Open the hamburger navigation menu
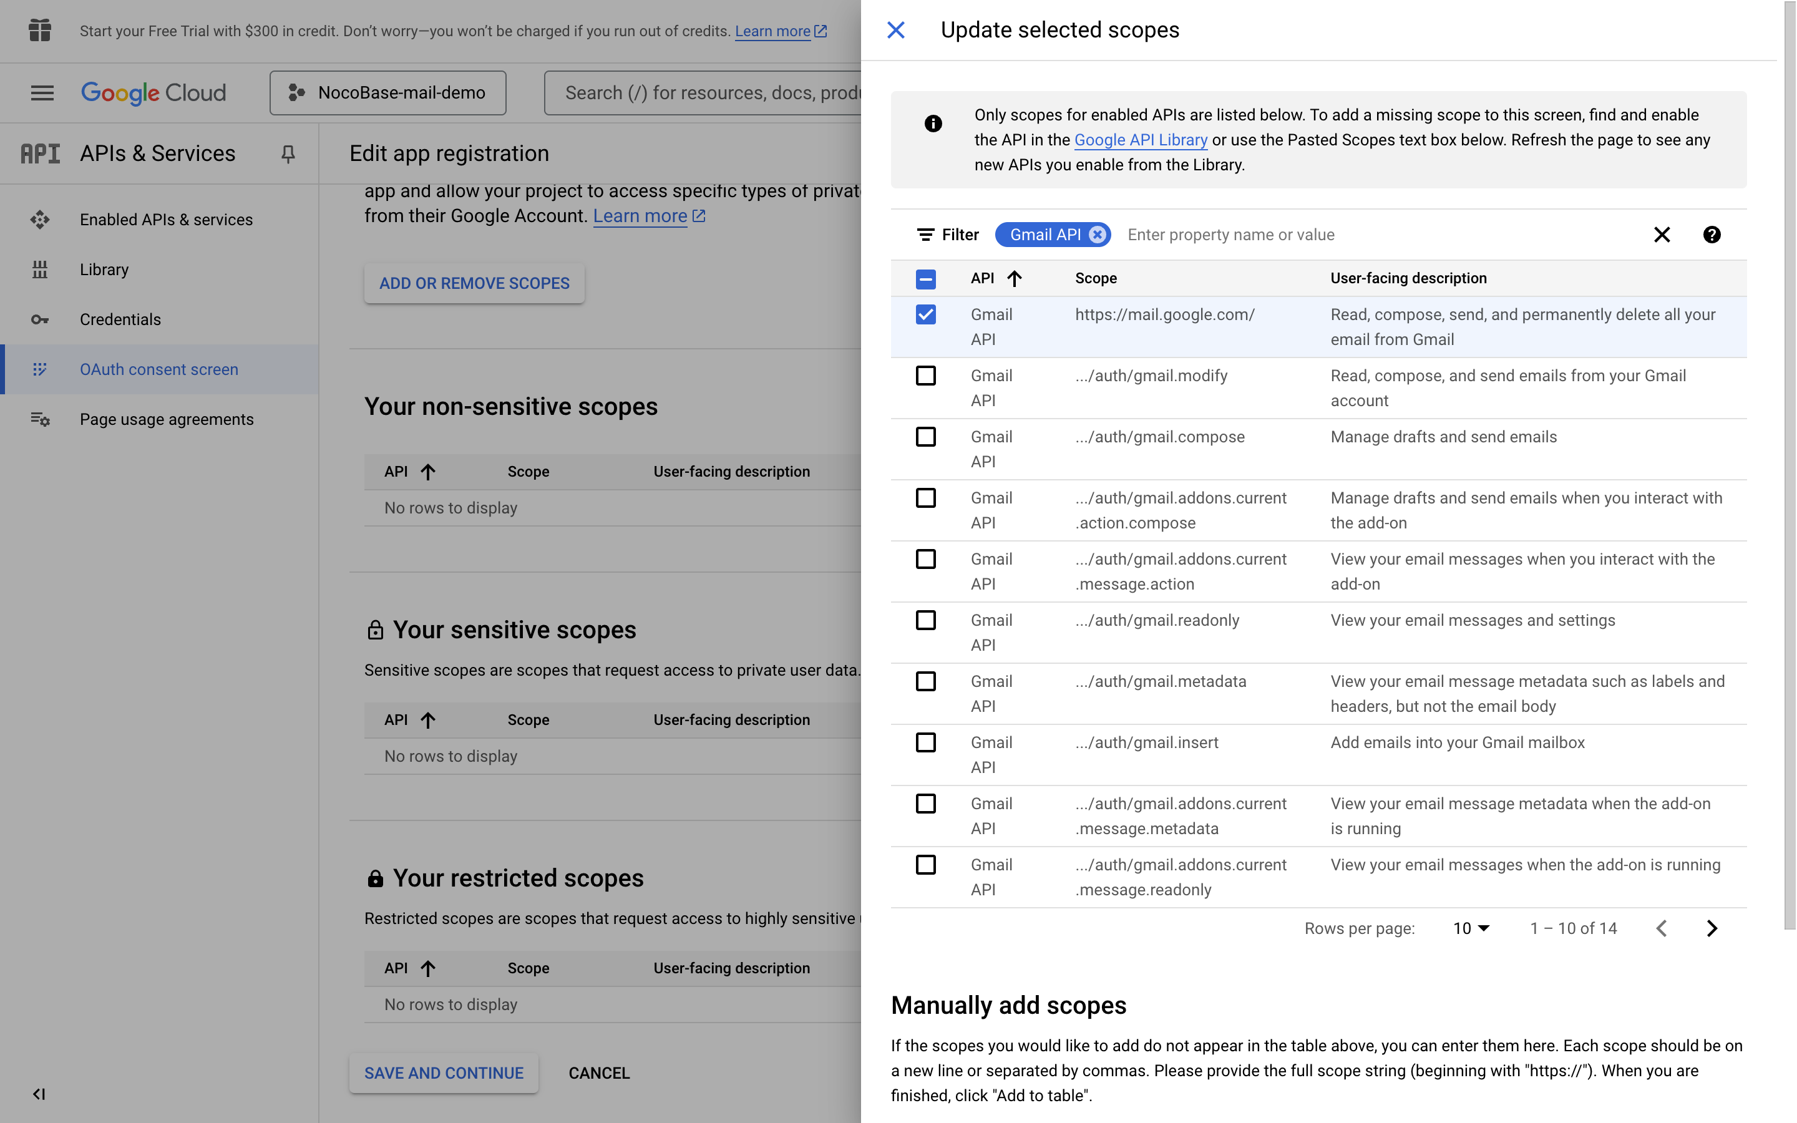 click(42, 93)
